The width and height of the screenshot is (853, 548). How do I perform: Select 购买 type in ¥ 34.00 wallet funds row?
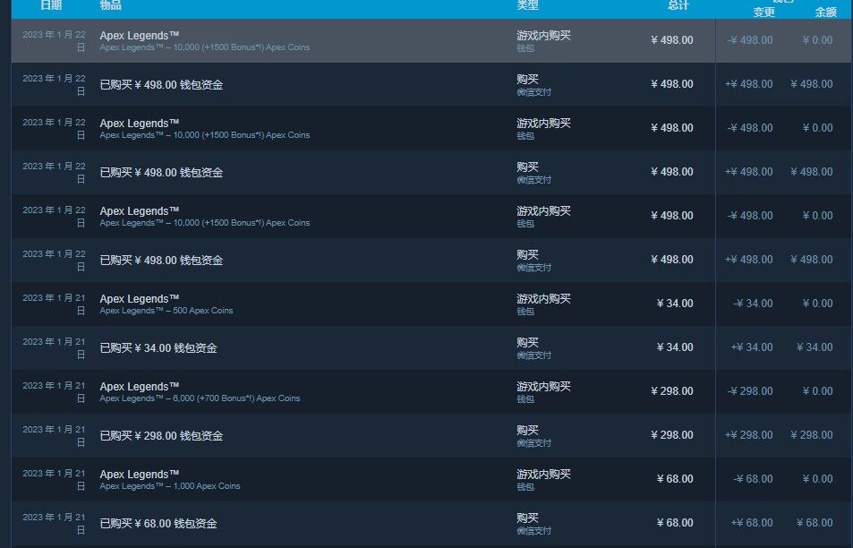click(x=527, y=342)
